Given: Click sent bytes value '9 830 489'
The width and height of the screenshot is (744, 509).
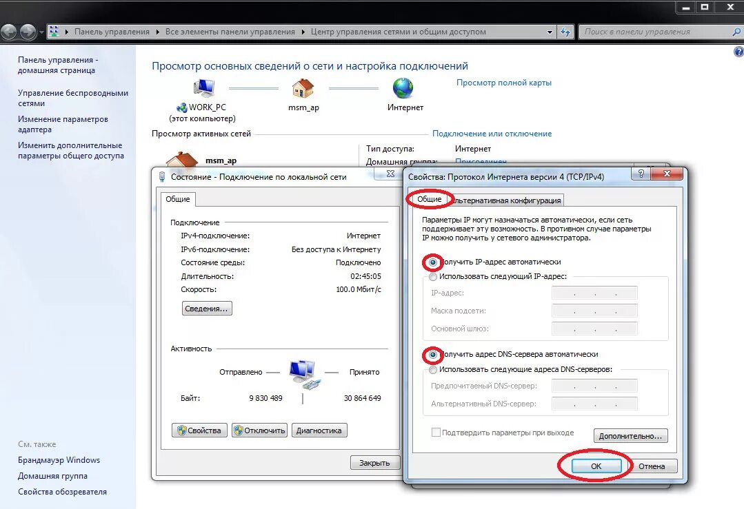Looking at the screenshot, I should click(265, 398).
